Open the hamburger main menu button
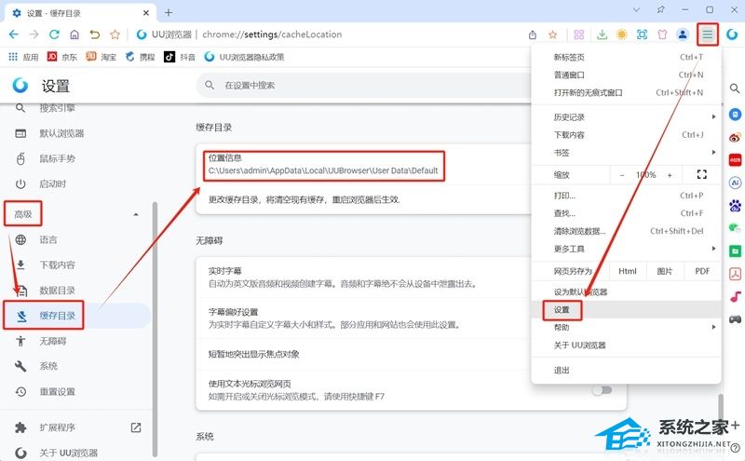 click(708, 34)
